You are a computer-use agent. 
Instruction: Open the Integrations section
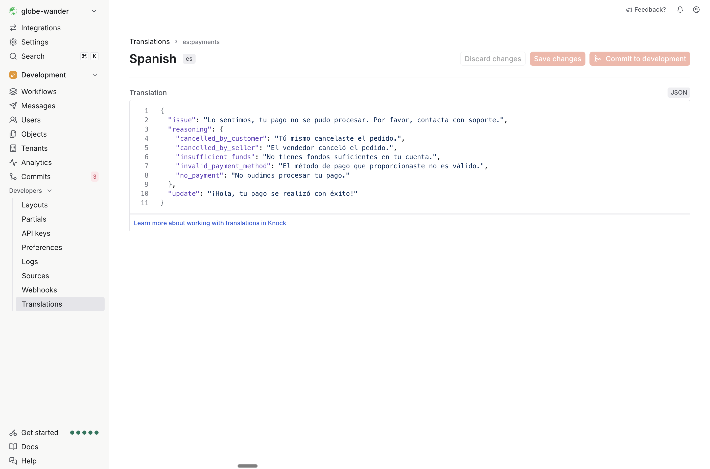pos(41,28)
